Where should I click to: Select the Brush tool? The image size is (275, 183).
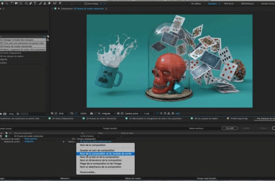pyautogui.click(x=40, y=3)
